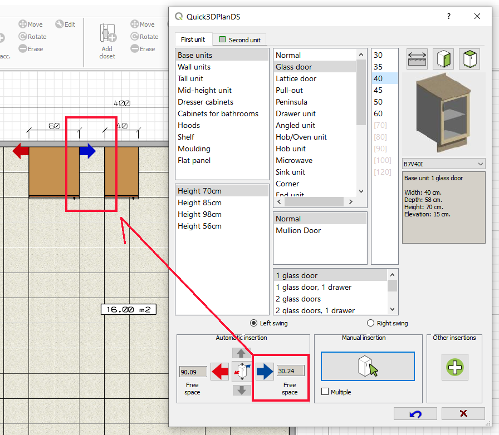Click the red X cancel button
Viewport: 499px width, 435px height.
point(463,414)
